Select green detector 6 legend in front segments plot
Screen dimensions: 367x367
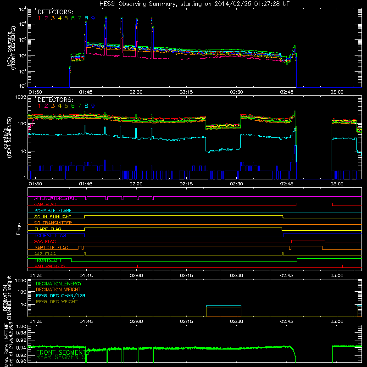pyautogui.click(x=73, y=18)
